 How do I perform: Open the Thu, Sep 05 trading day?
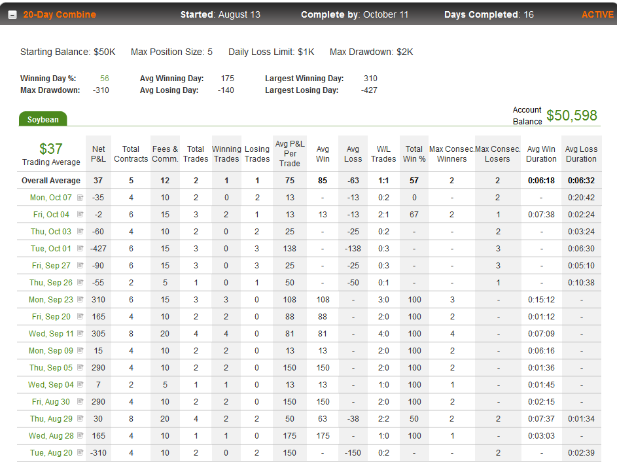tap(51, 368)
